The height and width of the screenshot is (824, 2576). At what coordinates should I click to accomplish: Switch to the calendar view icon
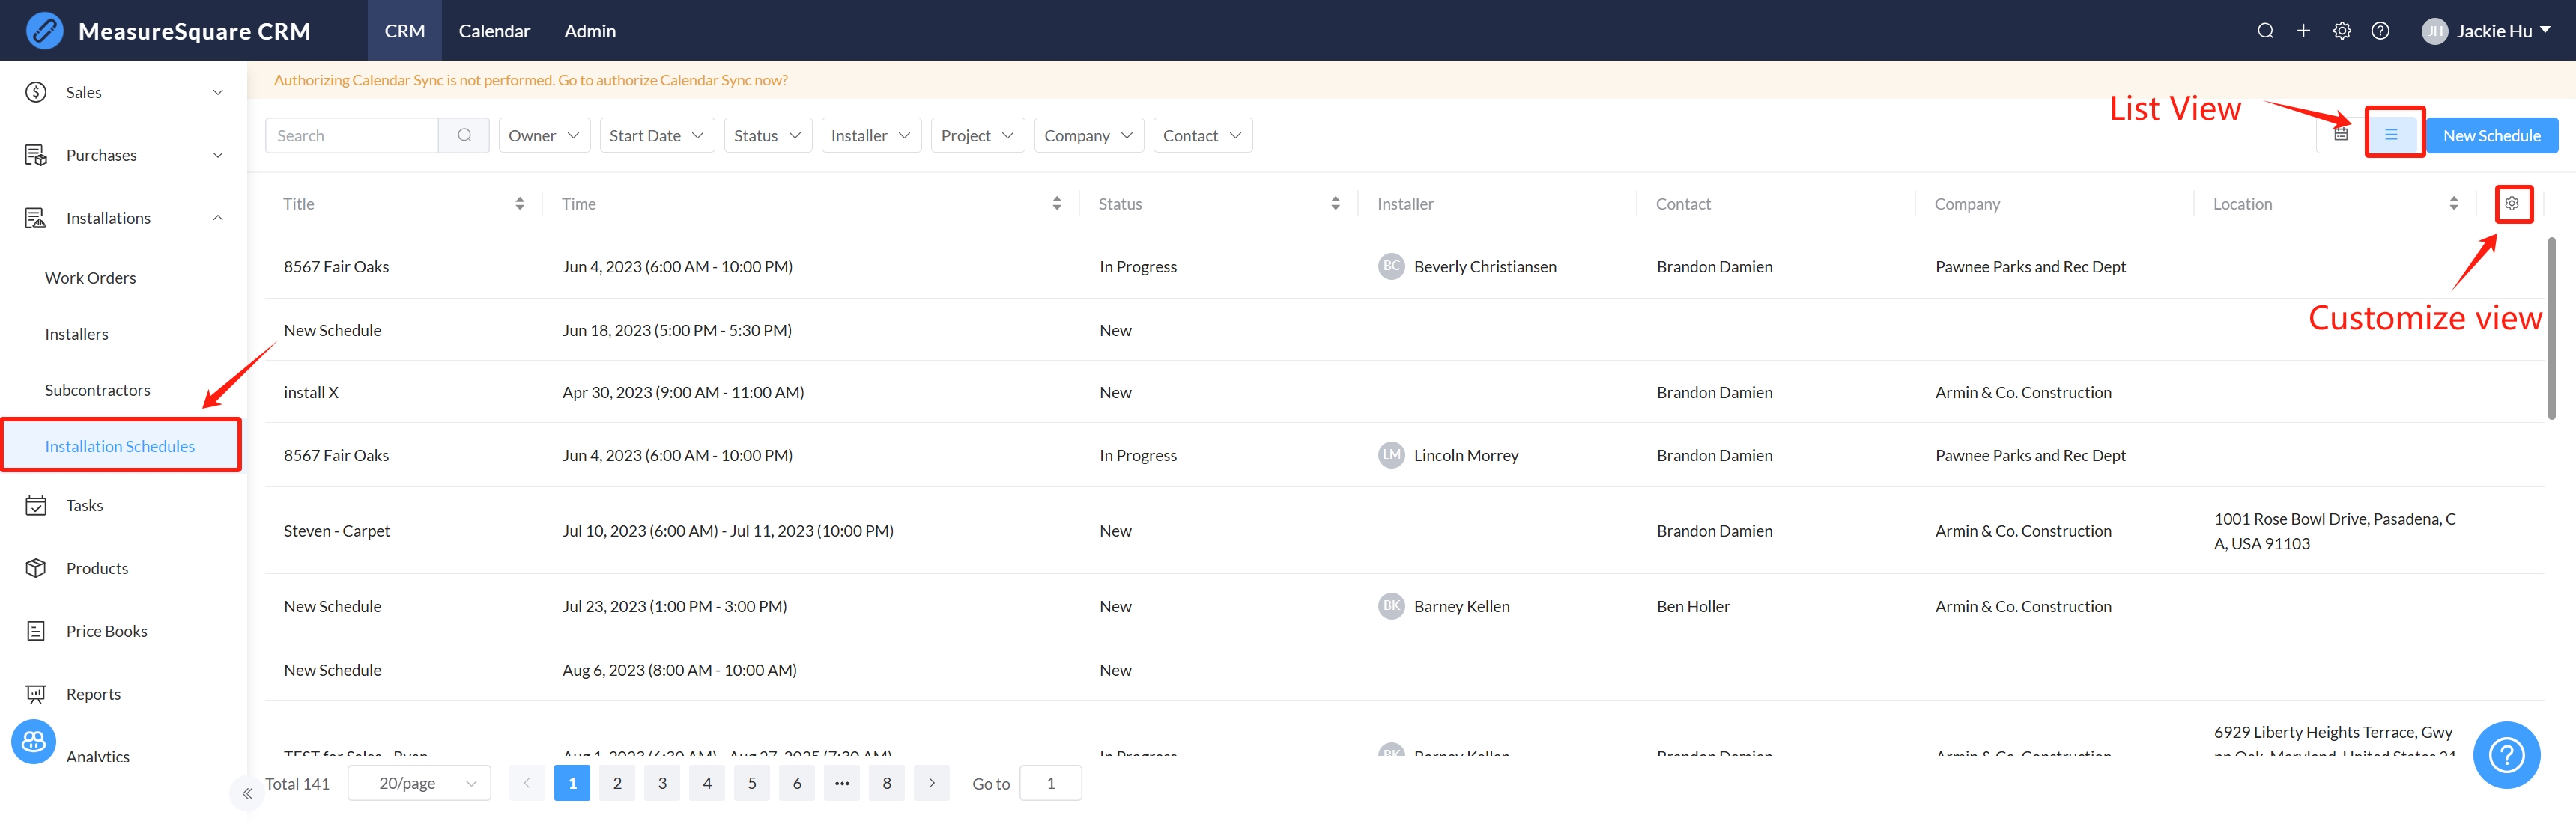2340,135
